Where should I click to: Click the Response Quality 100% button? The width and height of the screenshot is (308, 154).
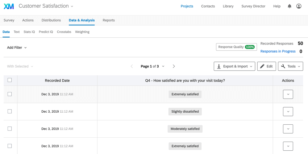tap(237, 47)
